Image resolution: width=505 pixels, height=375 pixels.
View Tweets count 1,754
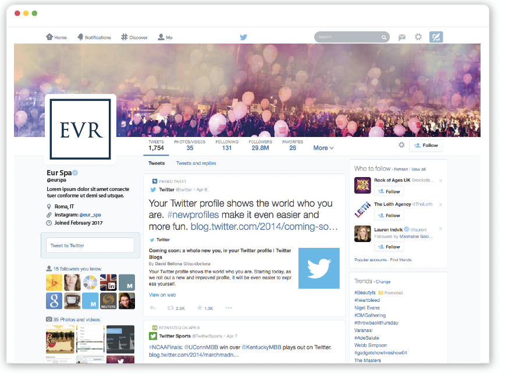coord(156,146)
